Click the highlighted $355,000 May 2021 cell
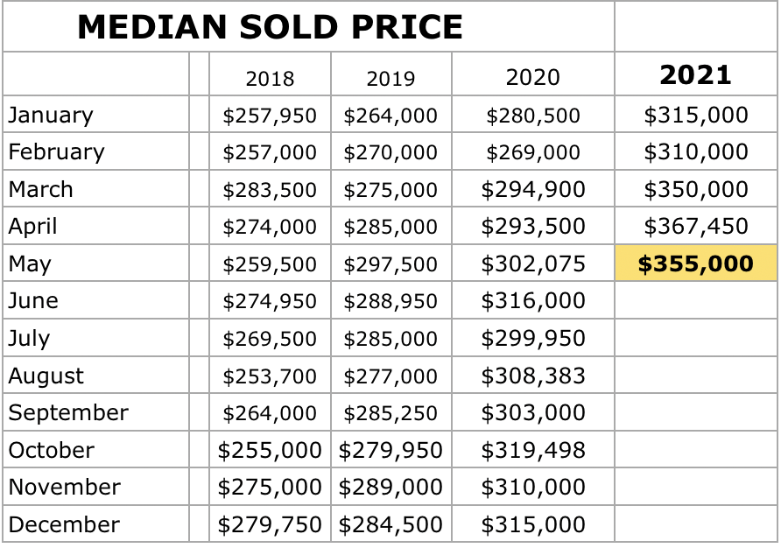The image size is (781, 548). coord(695,263)
